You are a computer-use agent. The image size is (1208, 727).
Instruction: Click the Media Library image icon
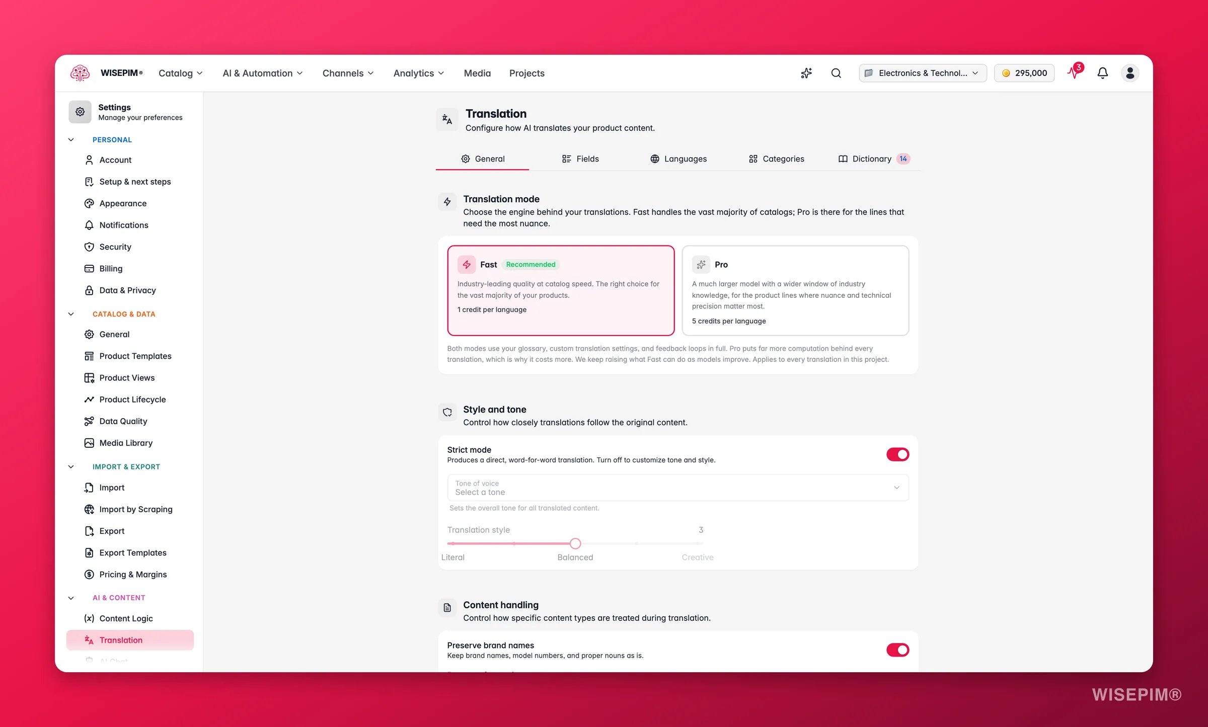click(x=89, y=443)
